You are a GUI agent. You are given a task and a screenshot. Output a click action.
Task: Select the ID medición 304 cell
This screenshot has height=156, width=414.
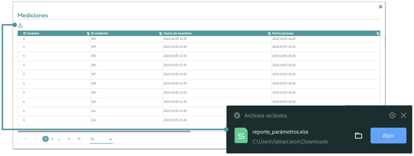(126, 46)
